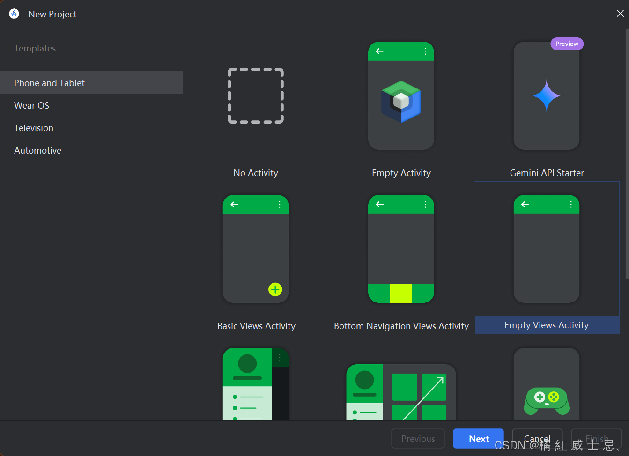Viewport: 629px width, 456px height.
Task: Click the Cancel button
Action: pyautogui.click(x=537, y=439)
